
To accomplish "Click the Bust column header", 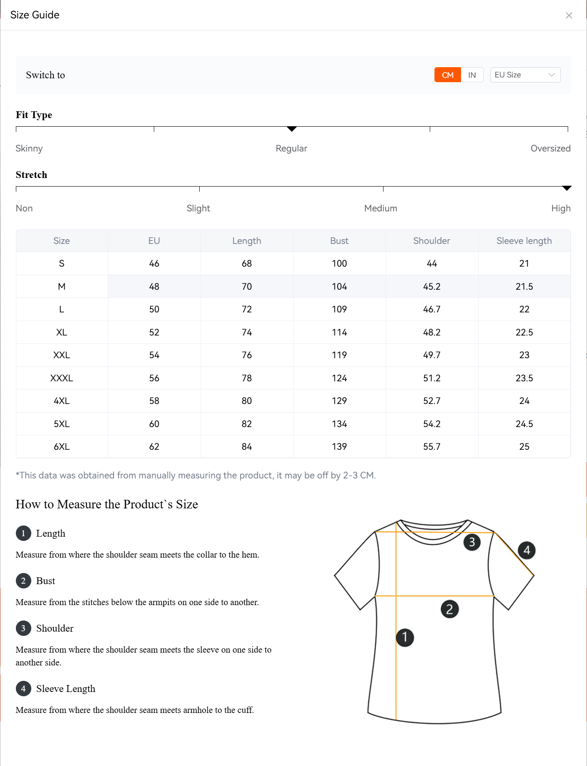I will pyautogui.click(x=339, y=241).
